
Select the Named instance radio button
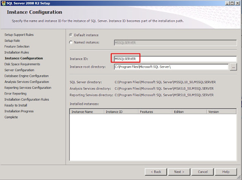(x=71, y=43)
